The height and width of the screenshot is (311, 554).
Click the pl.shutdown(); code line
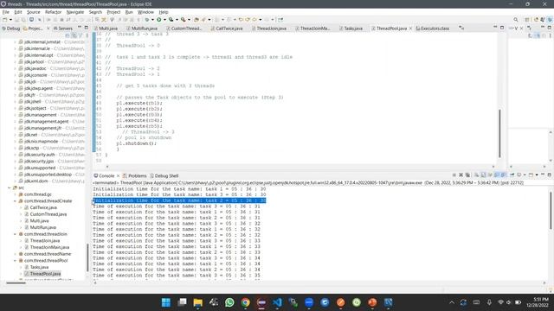pos(137,143)
